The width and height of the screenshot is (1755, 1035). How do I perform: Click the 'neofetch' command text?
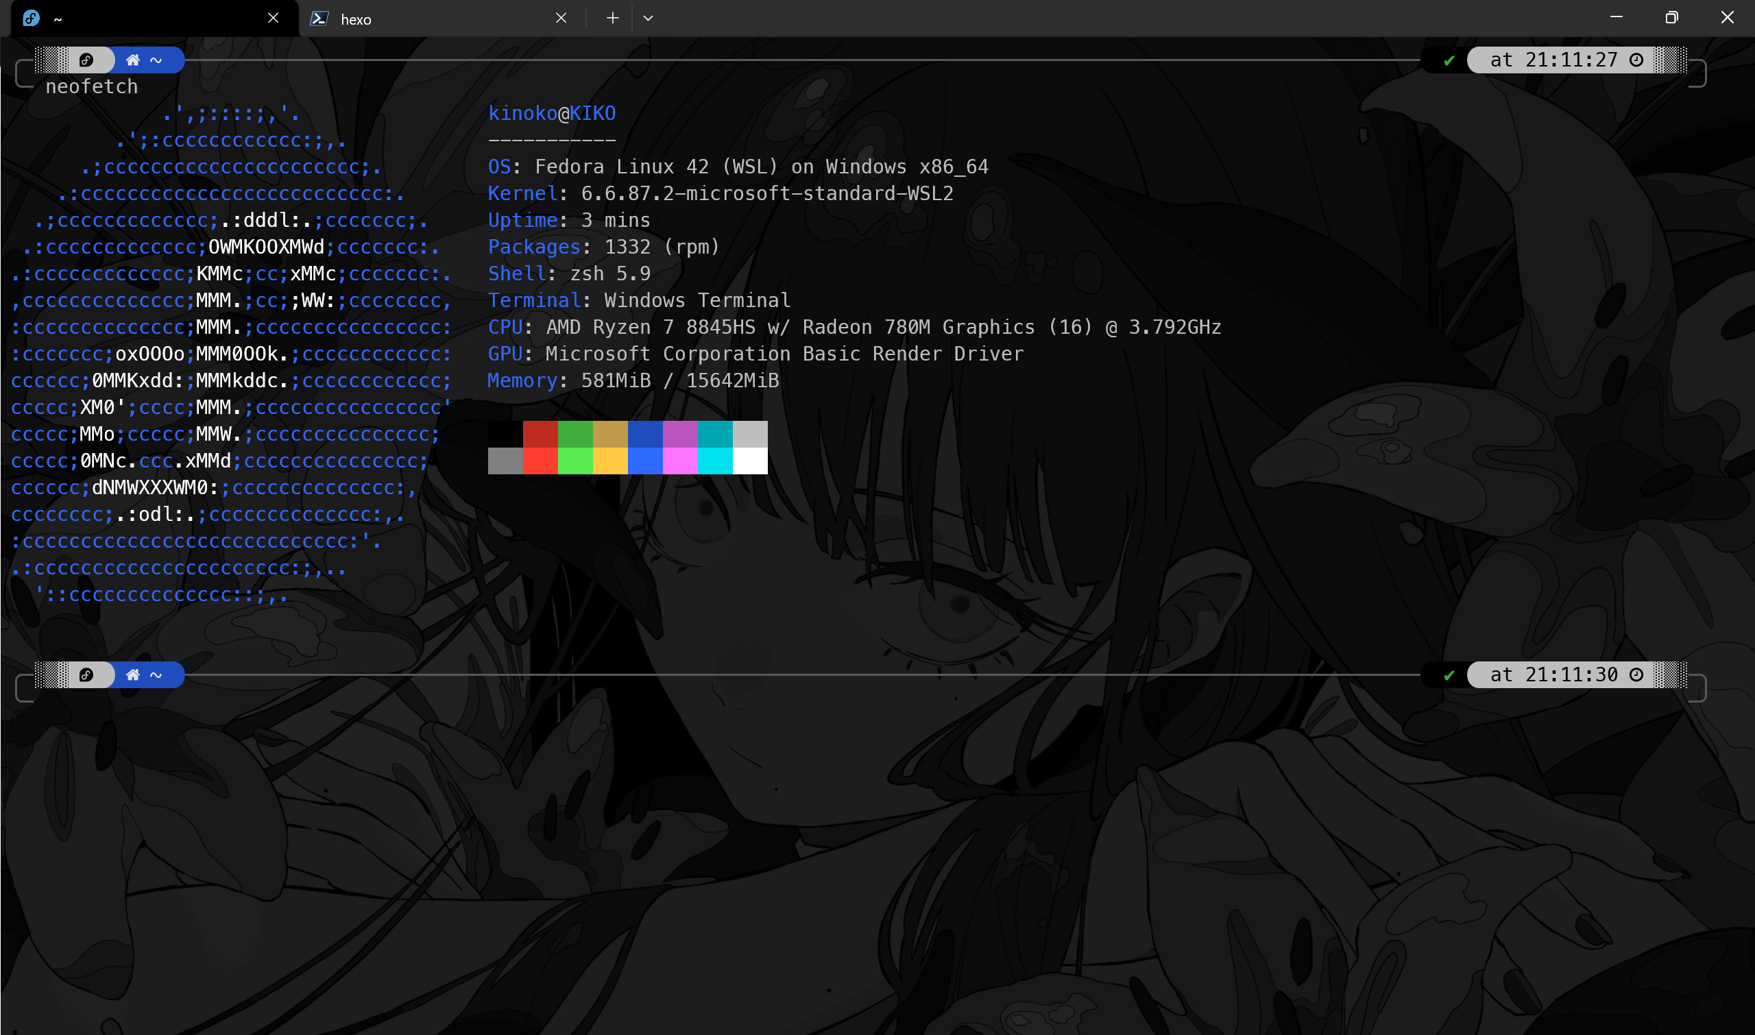(x=92, y=86)
